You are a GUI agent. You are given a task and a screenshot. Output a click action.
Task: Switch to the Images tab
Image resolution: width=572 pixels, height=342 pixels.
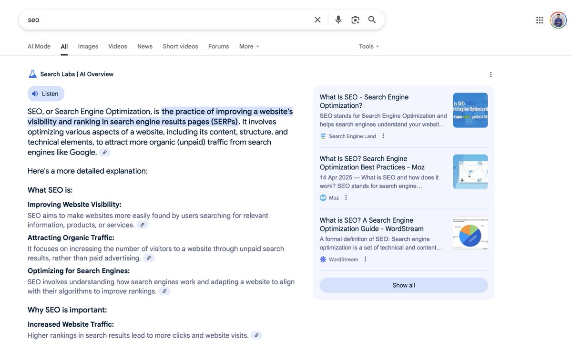pos(88,46)
